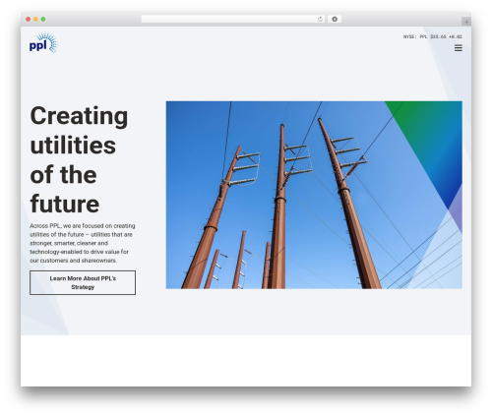Screen dimensions: 492x416
Task: Click the 'Creating utilities of the future' heading
Action: coord(79,159)
